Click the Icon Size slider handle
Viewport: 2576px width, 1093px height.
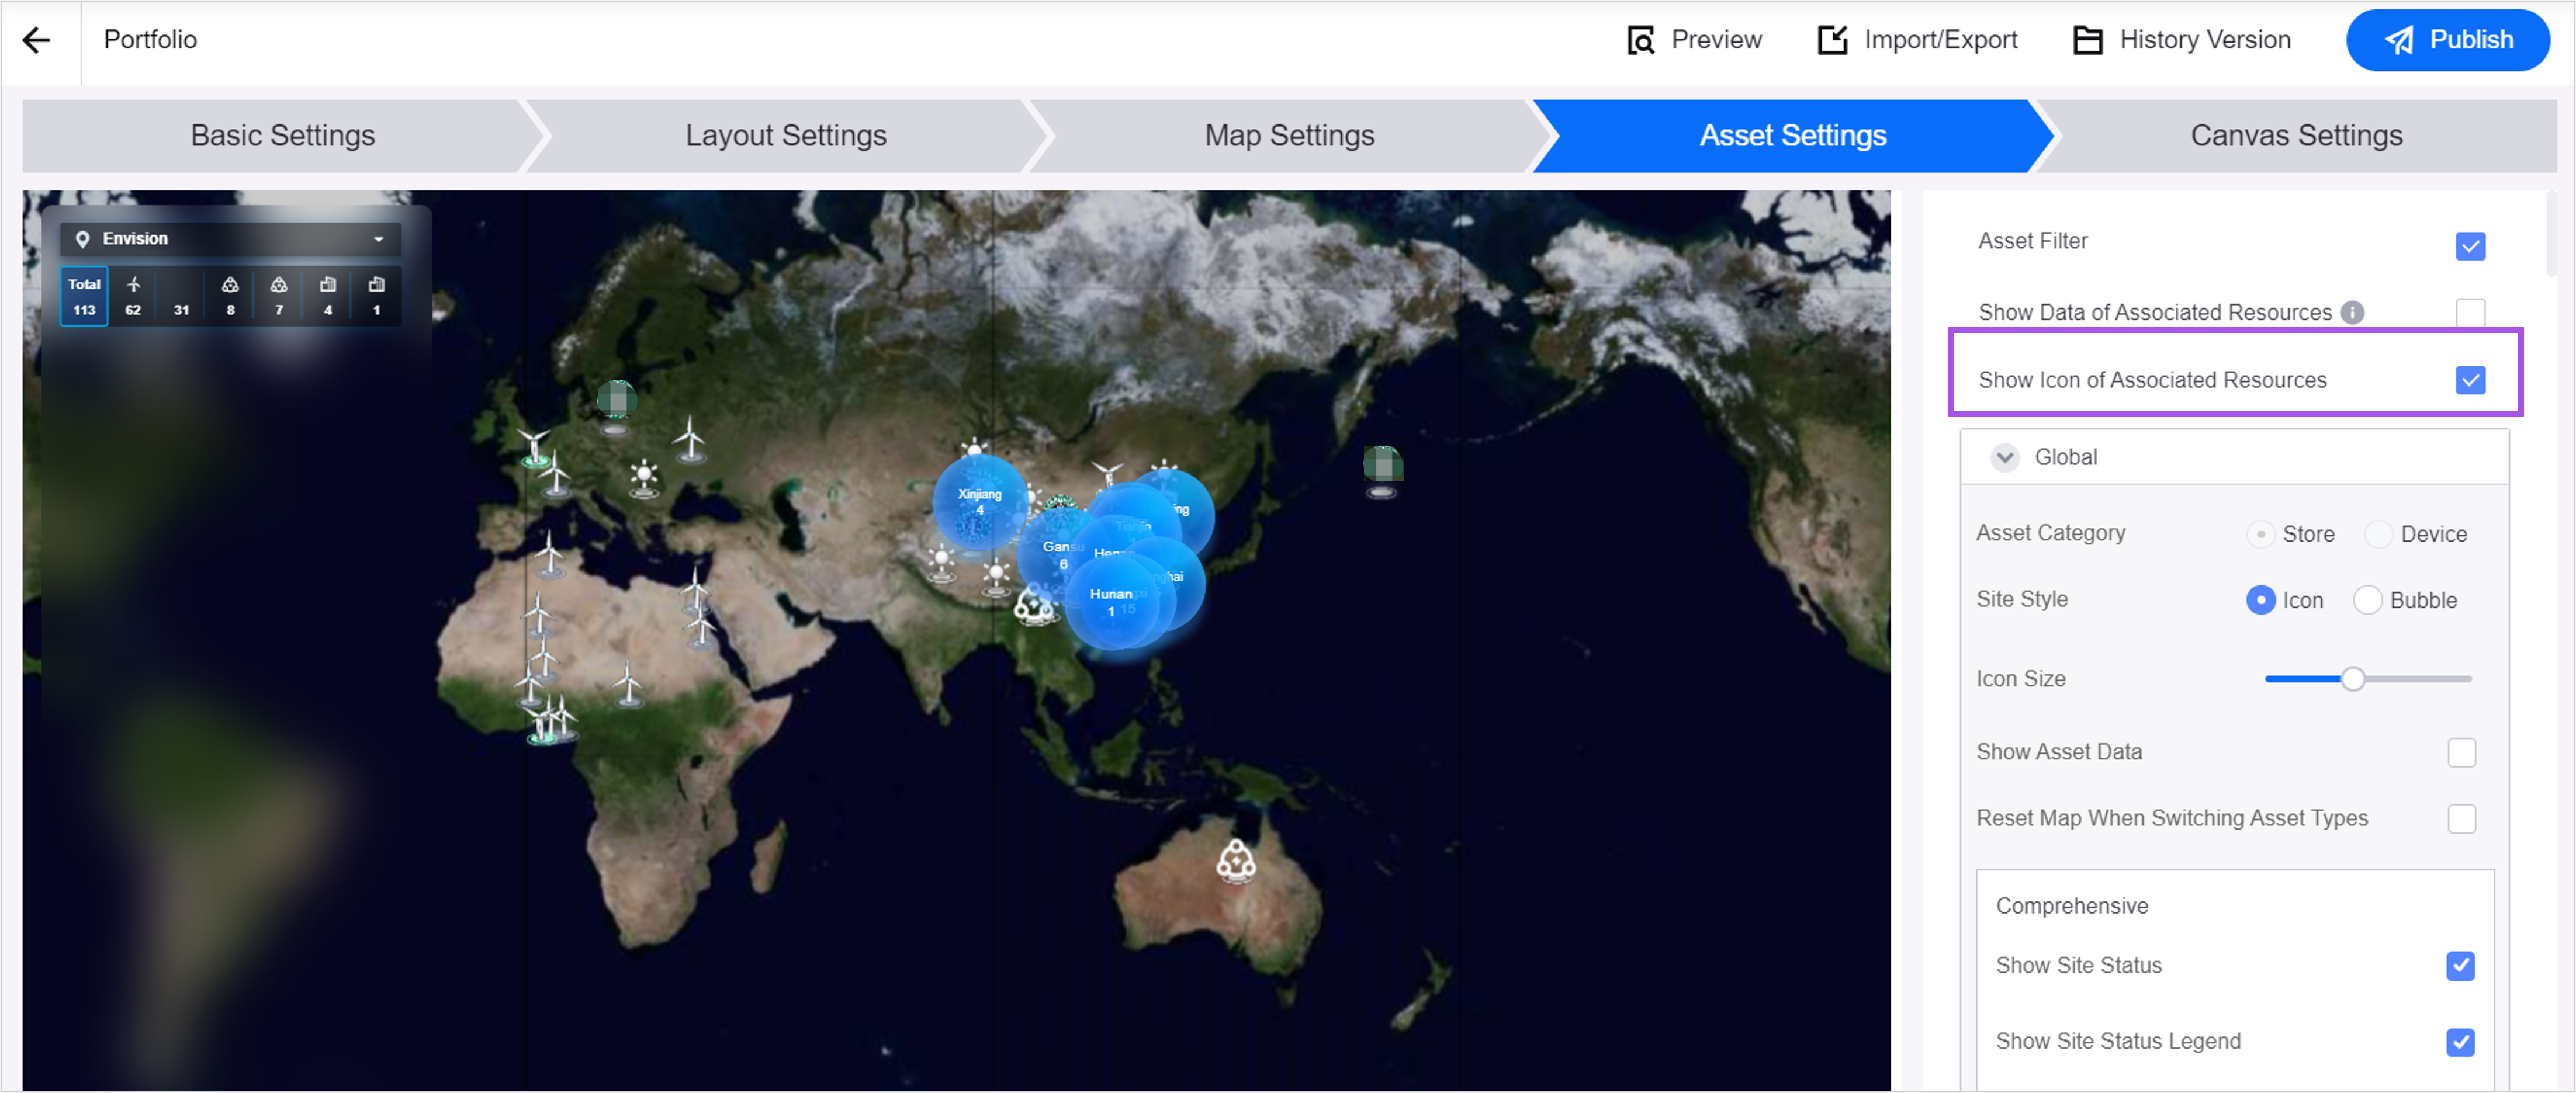coord(2352,679)
